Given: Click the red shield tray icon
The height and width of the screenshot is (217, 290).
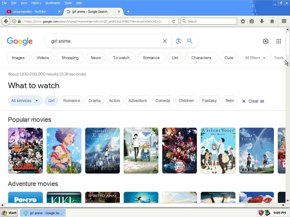Looking at the screenshot, I should 261,213.
